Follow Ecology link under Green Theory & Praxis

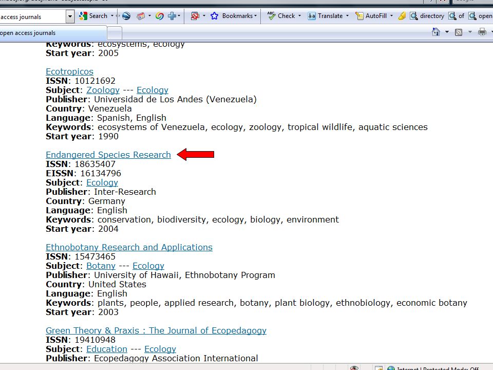click(160, 349)
